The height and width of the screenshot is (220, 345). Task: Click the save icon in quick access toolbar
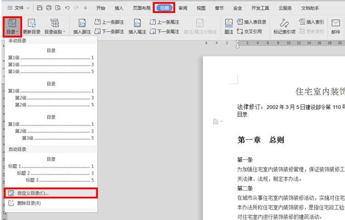39,8
